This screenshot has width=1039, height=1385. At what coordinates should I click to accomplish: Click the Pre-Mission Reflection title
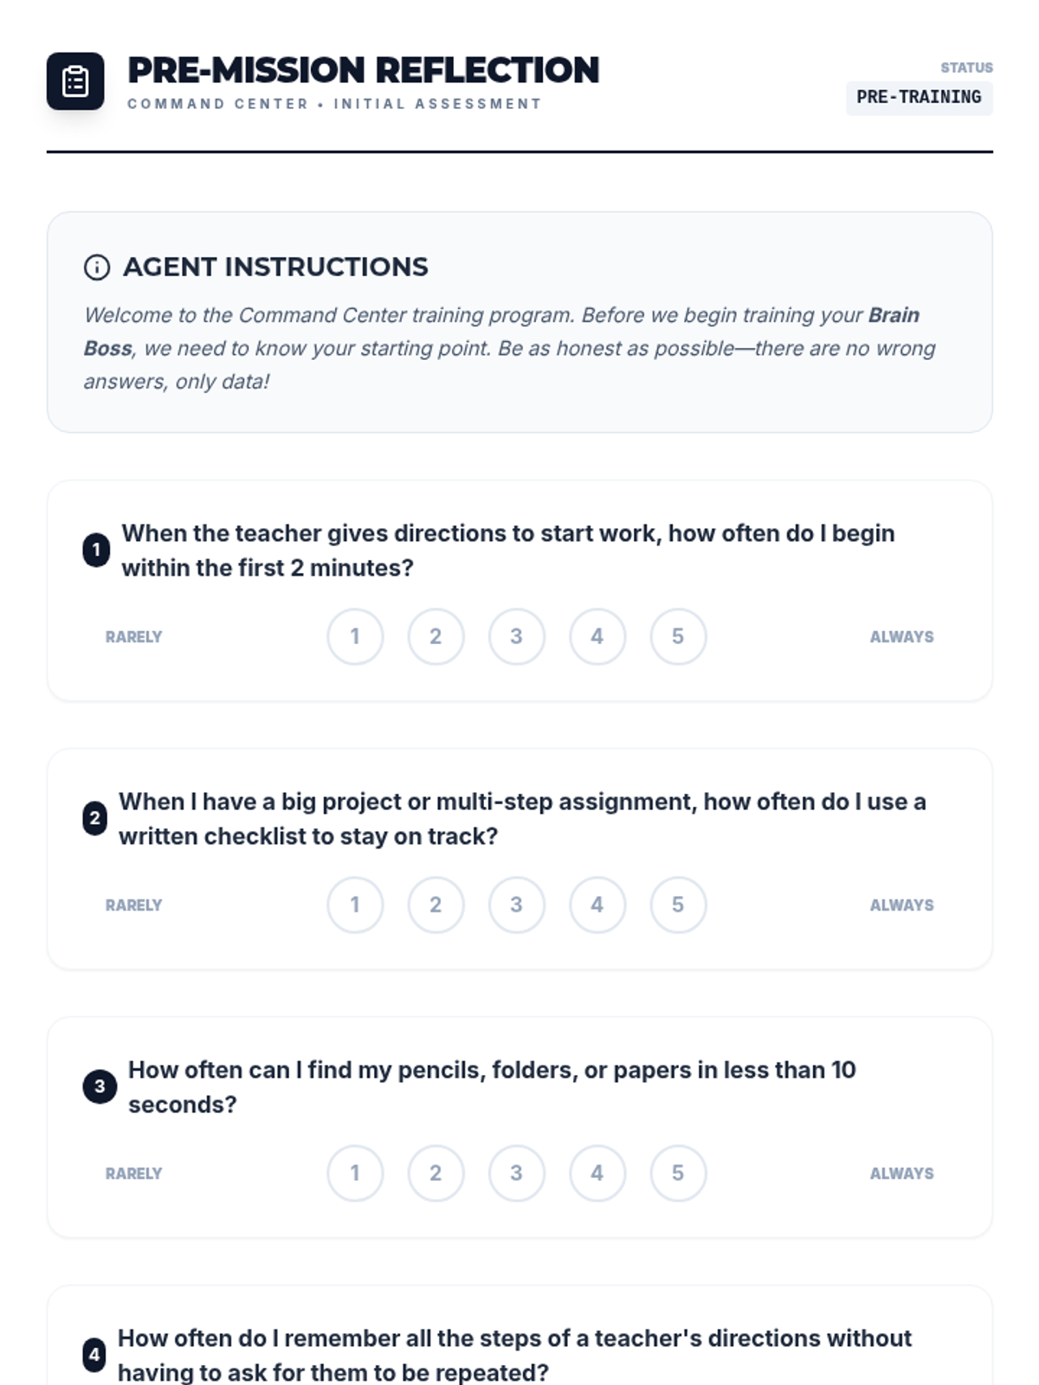point(363,70)
